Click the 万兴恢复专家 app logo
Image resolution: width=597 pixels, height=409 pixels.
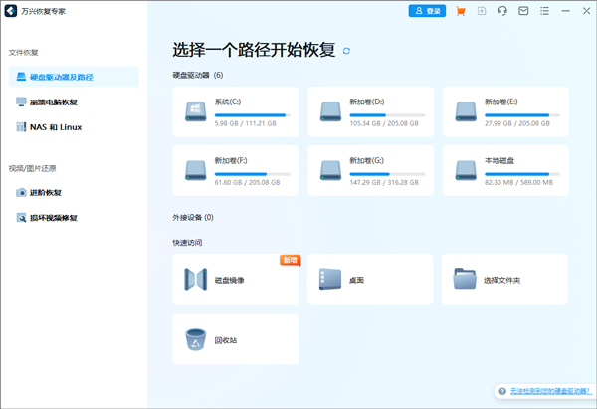[11, 11]
